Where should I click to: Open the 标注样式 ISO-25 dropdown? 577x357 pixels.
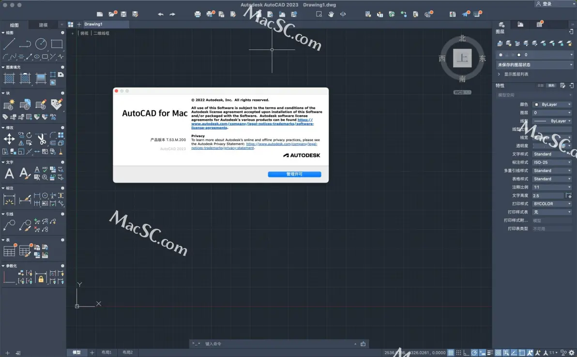552,162
